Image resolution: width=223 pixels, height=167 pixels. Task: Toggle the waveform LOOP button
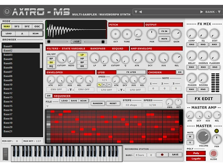click(x=76, y=42)
